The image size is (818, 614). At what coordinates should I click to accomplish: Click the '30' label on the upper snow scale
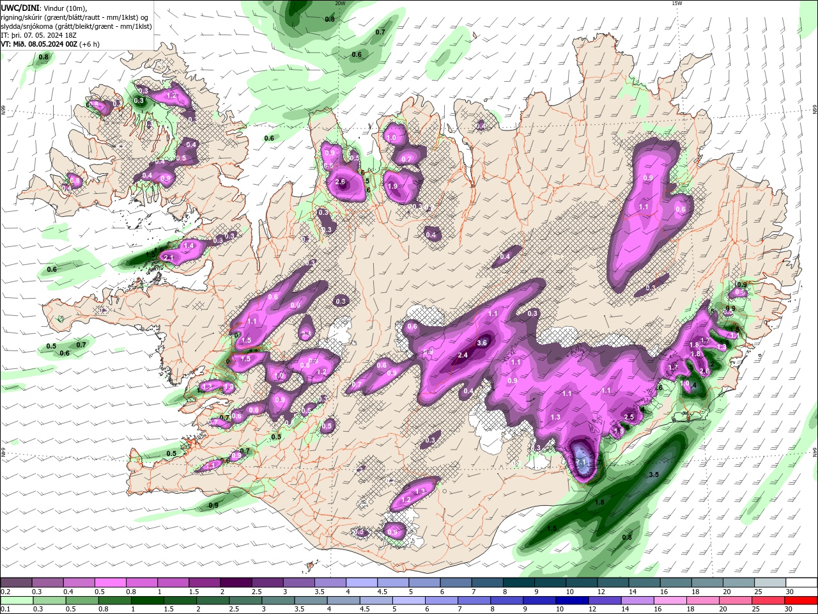point(789,592)
